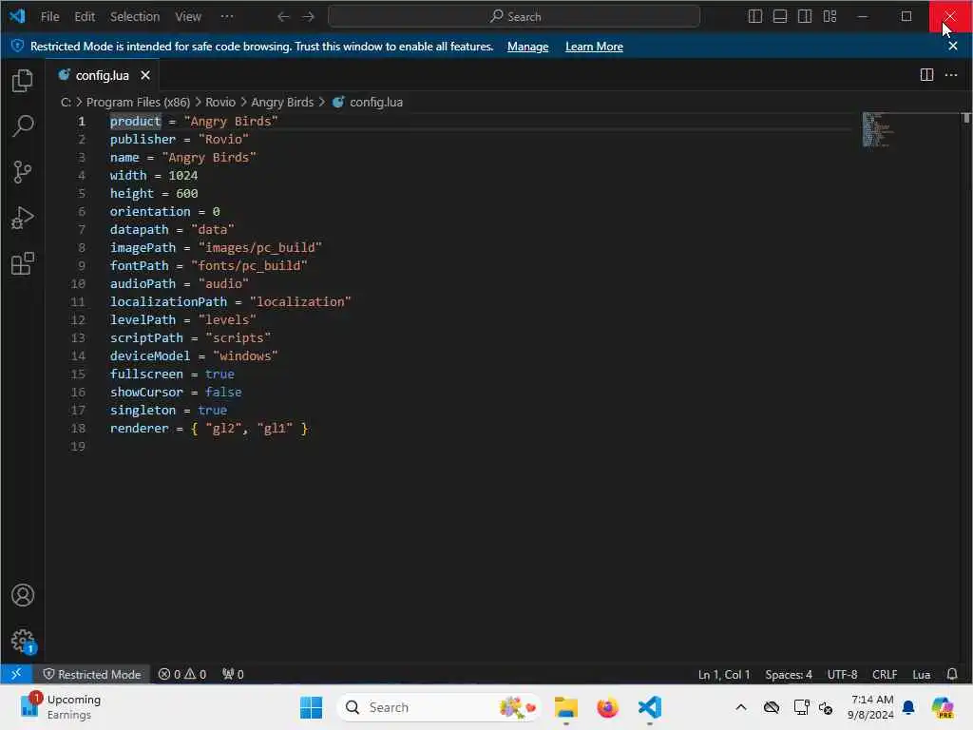Open the Selection menu
The height and width of the screenshot is (730, 973).
tap(135, 17)
